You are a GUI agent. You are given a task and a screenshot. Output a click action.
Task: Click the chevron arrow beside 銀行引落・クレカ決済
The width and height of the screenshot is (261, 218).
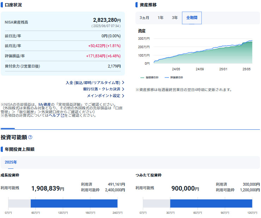click(x=123, y=89)
